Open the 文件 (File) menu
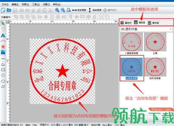The width and height of the screenshot is (174, 126). coord(5,5)
